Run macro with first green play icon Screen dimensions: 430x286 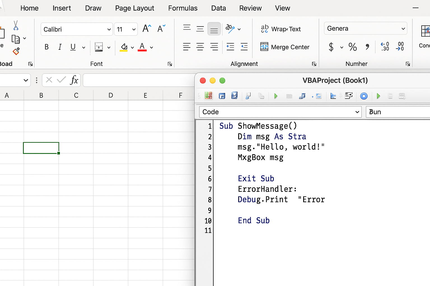coord(276,96)
